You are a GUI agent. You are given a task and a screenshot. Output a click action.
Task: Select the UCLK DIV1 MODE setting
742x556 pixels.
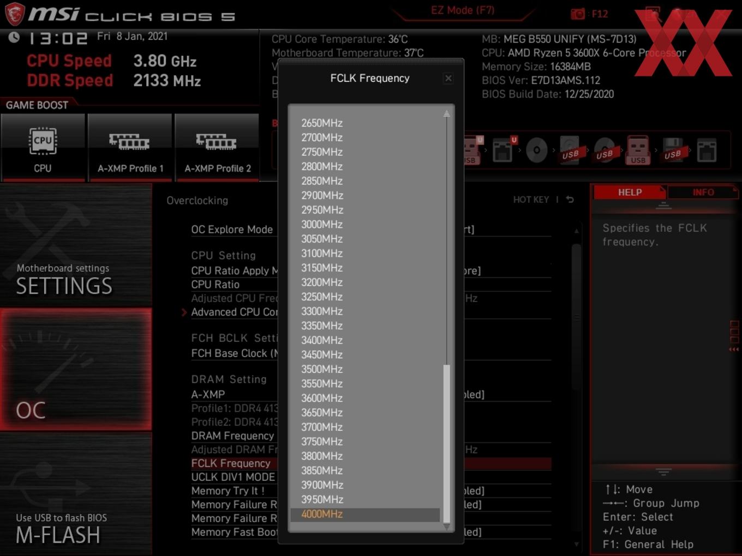[233, 477]
